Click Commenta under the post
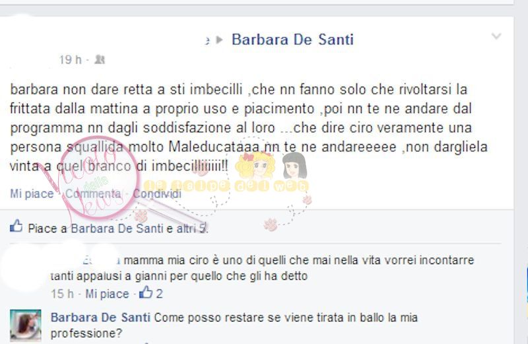 click(x=93, y=193)
